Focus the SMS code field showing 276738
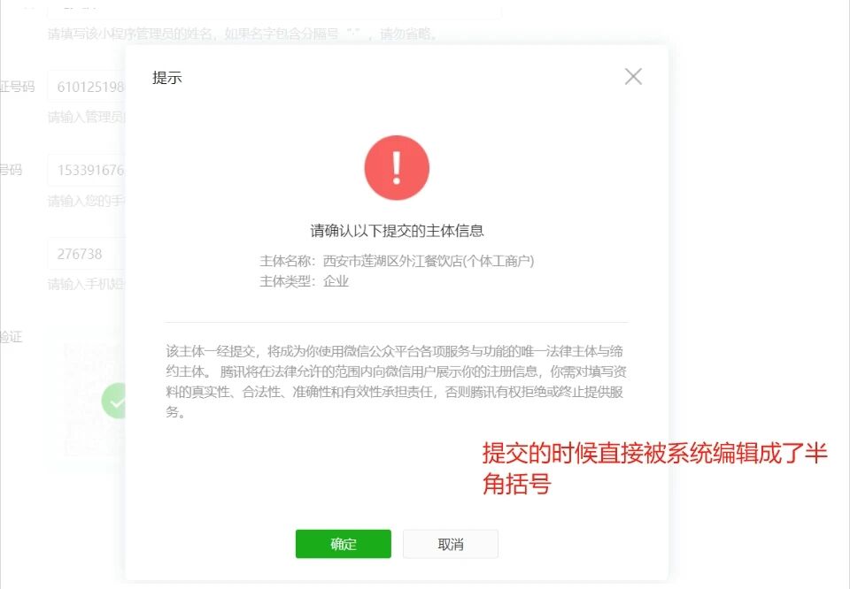 coord(87,253)
